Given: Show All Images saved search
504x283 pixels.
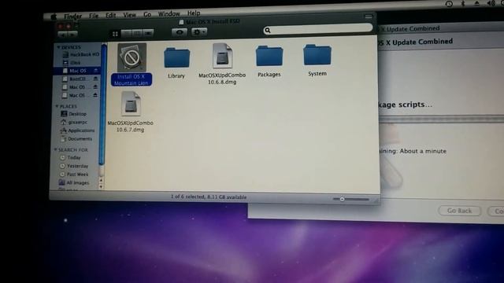Looking at the screenshot, I should click(74, 182).
